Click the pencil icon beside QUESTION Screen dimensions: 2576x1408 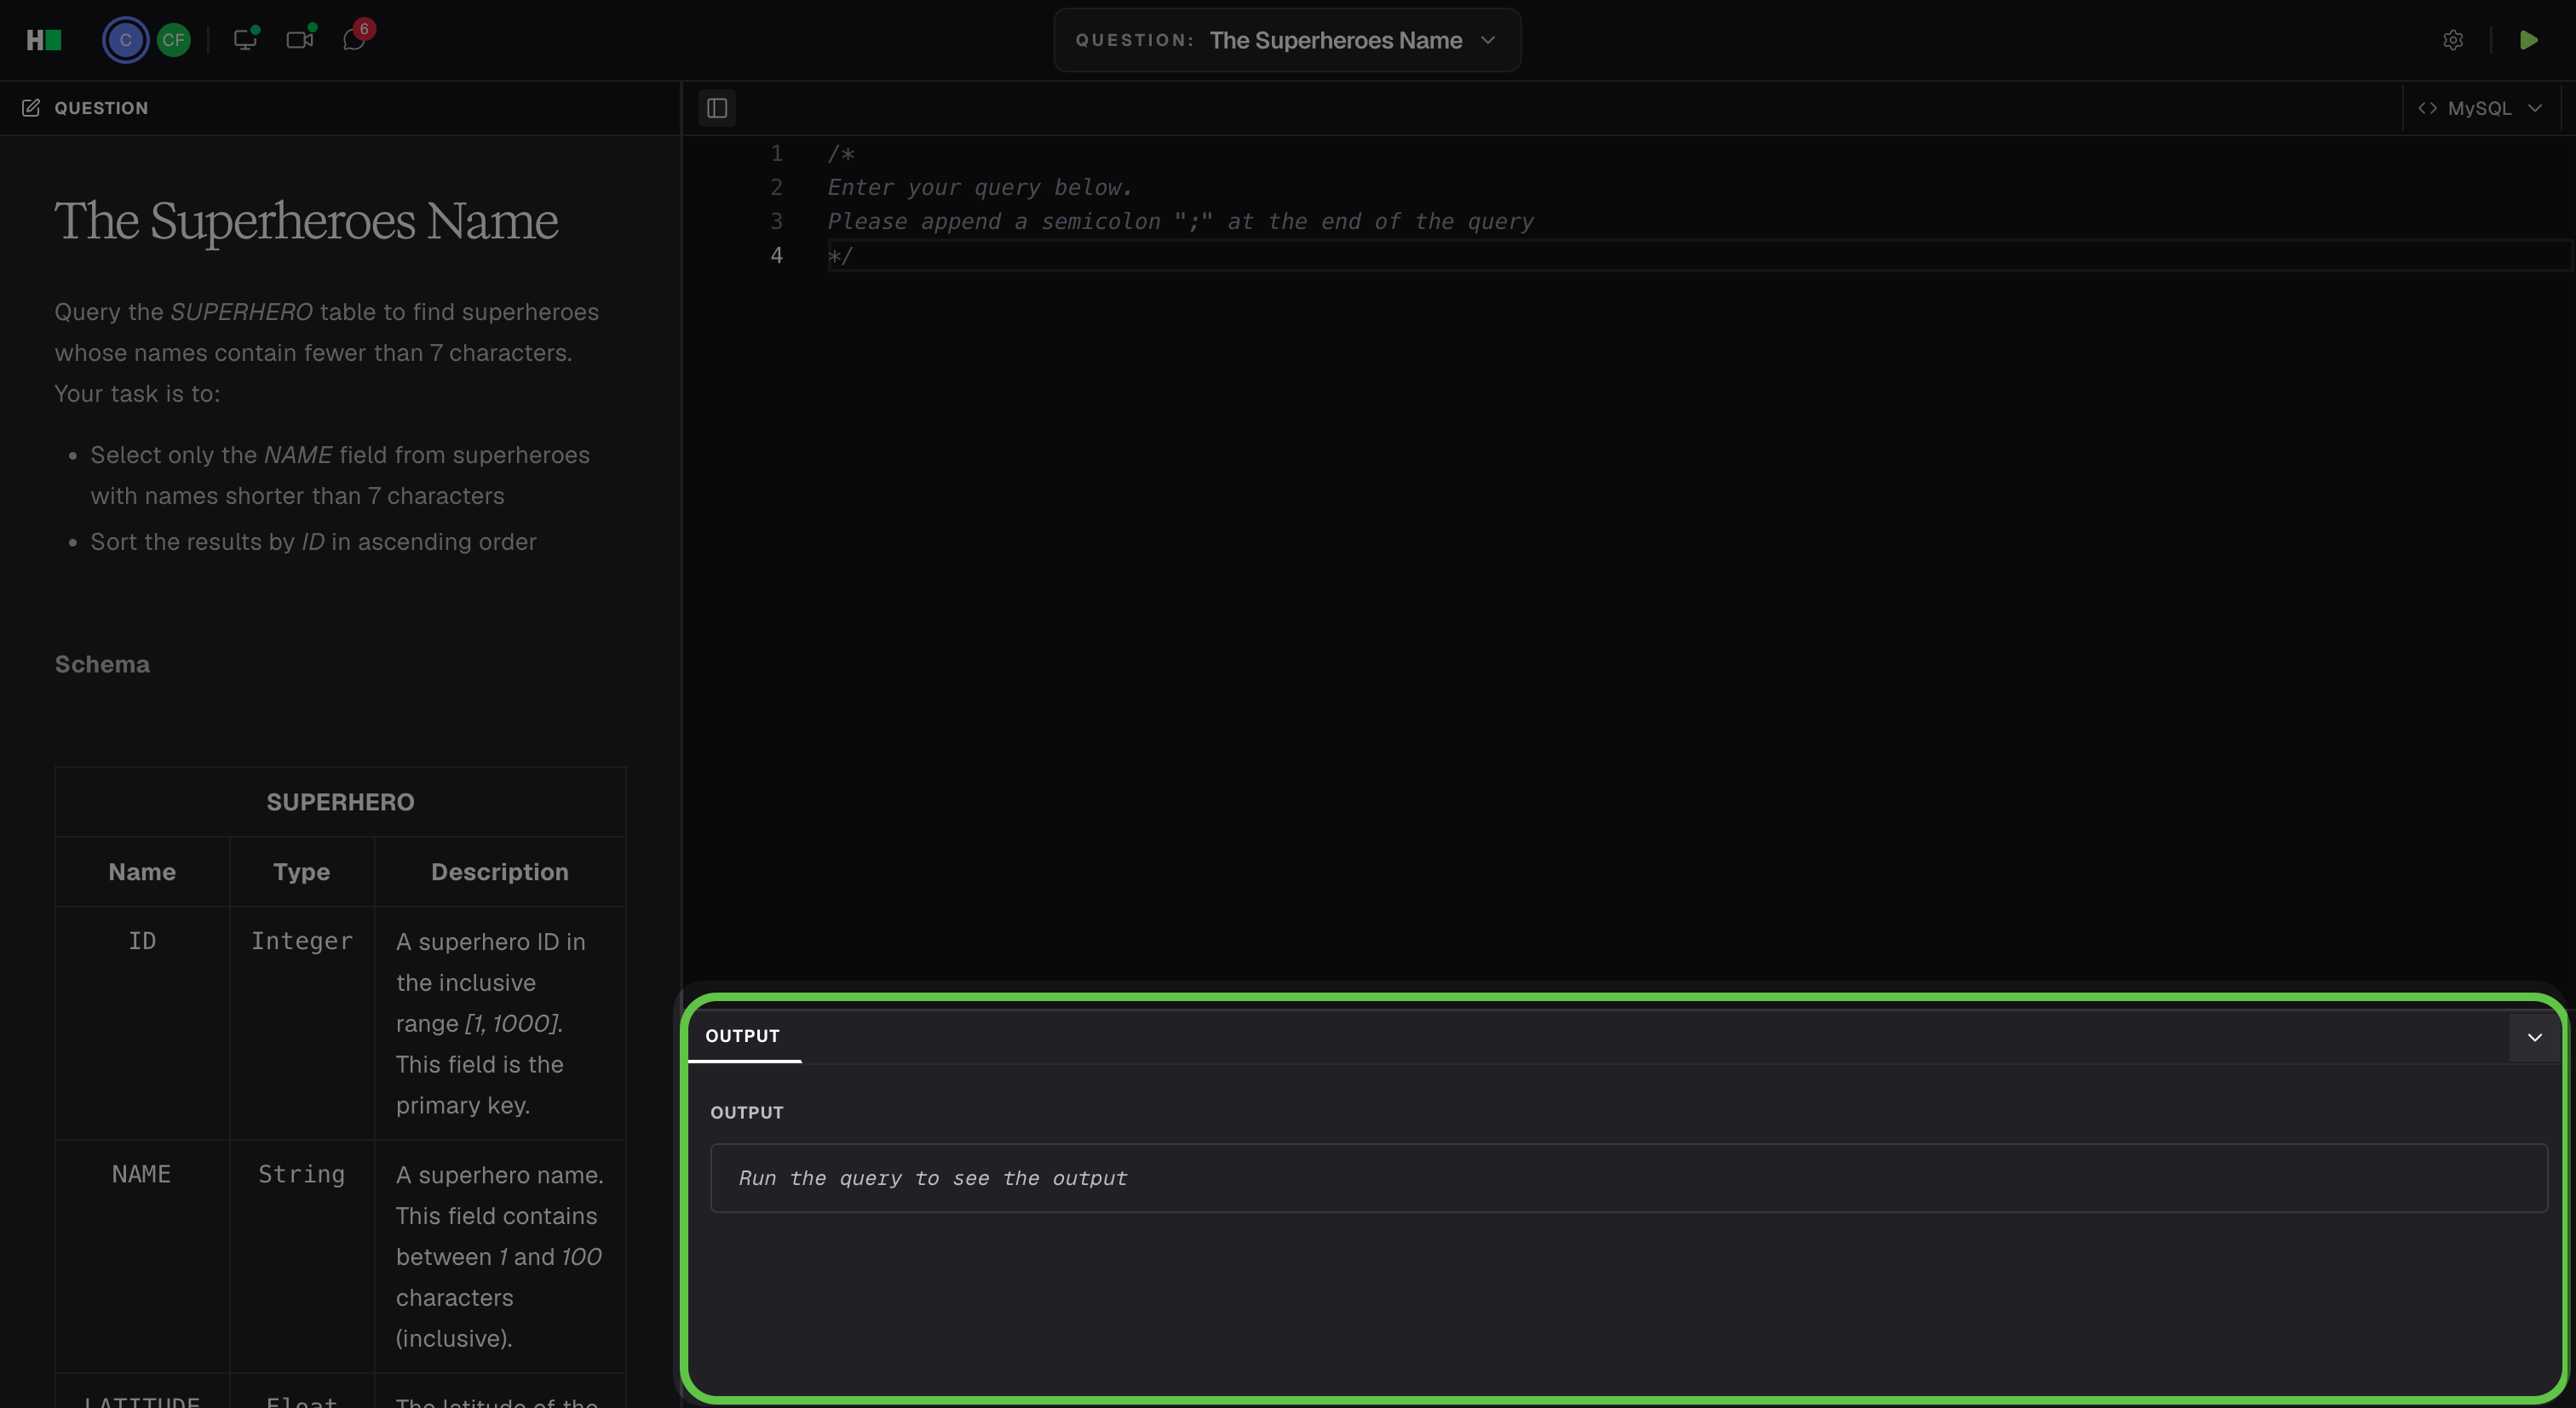[x=31, y=108]
